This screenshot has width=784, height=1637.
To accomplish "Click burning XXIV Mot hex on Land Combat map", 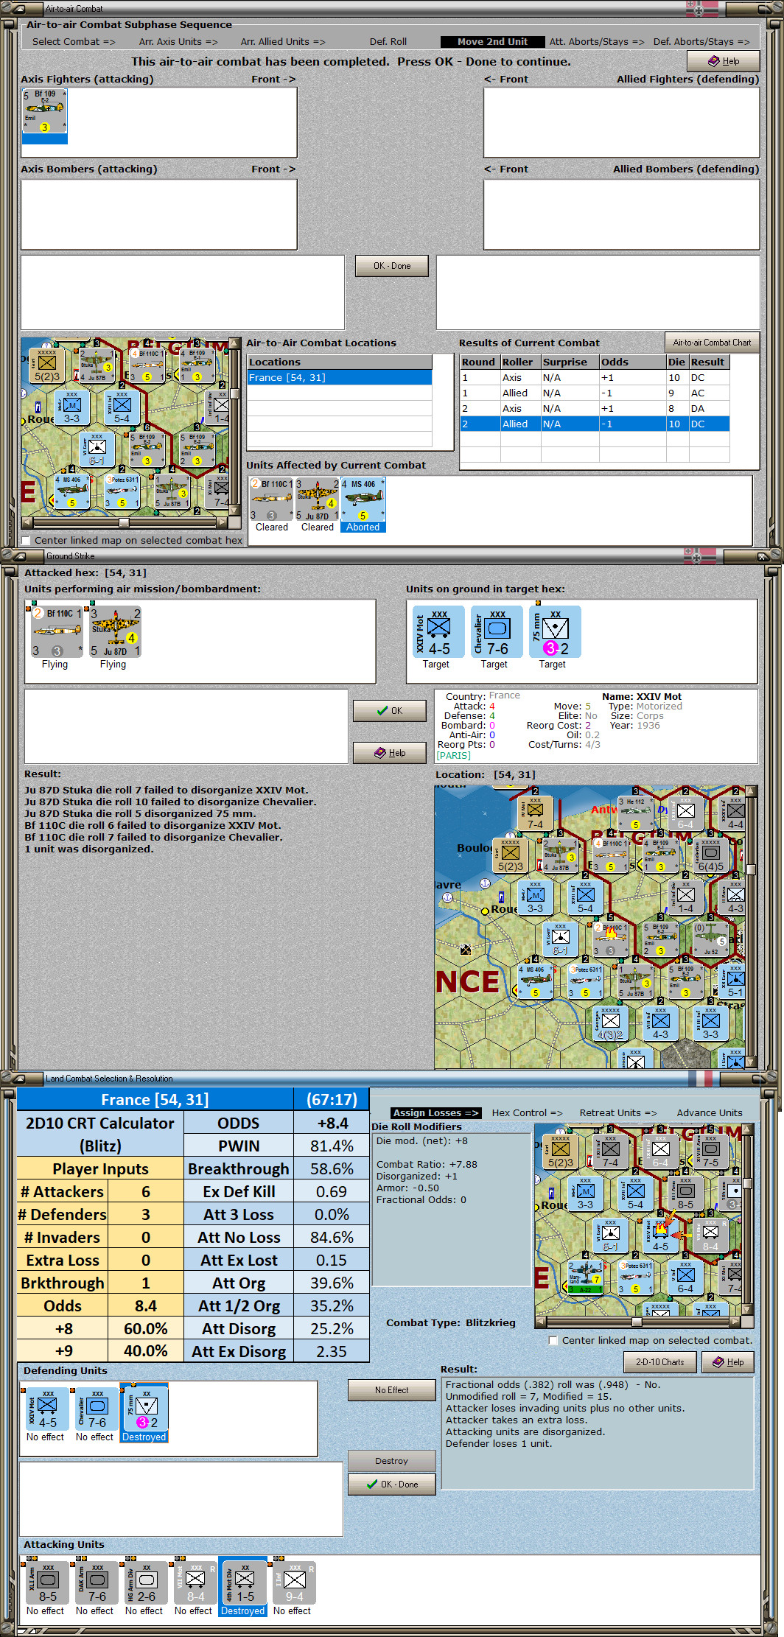I will click(660, 1235).
